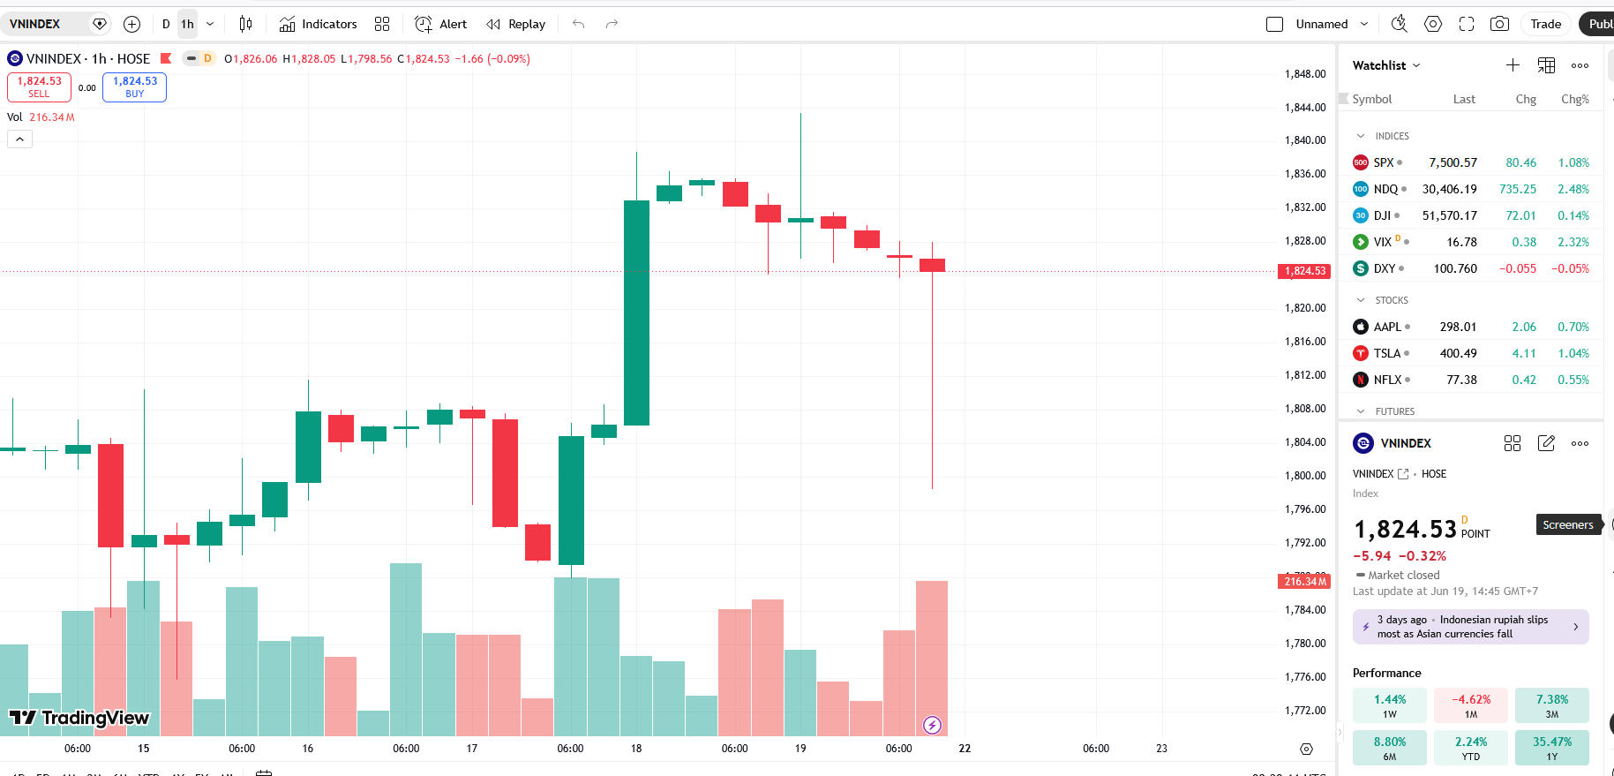Take a chart snapshot with camera icon
1614x776 pixels.
click(1499, 24)
